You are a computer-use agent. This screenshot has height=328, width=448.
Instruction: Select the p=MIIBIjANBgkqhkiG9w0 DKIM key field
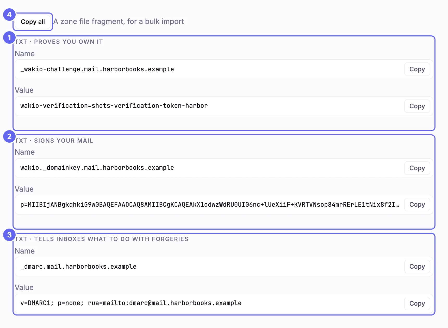point(224,205)
